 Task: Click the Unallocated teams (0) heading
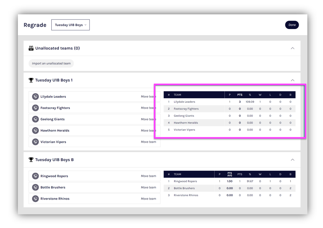point(58,48)
